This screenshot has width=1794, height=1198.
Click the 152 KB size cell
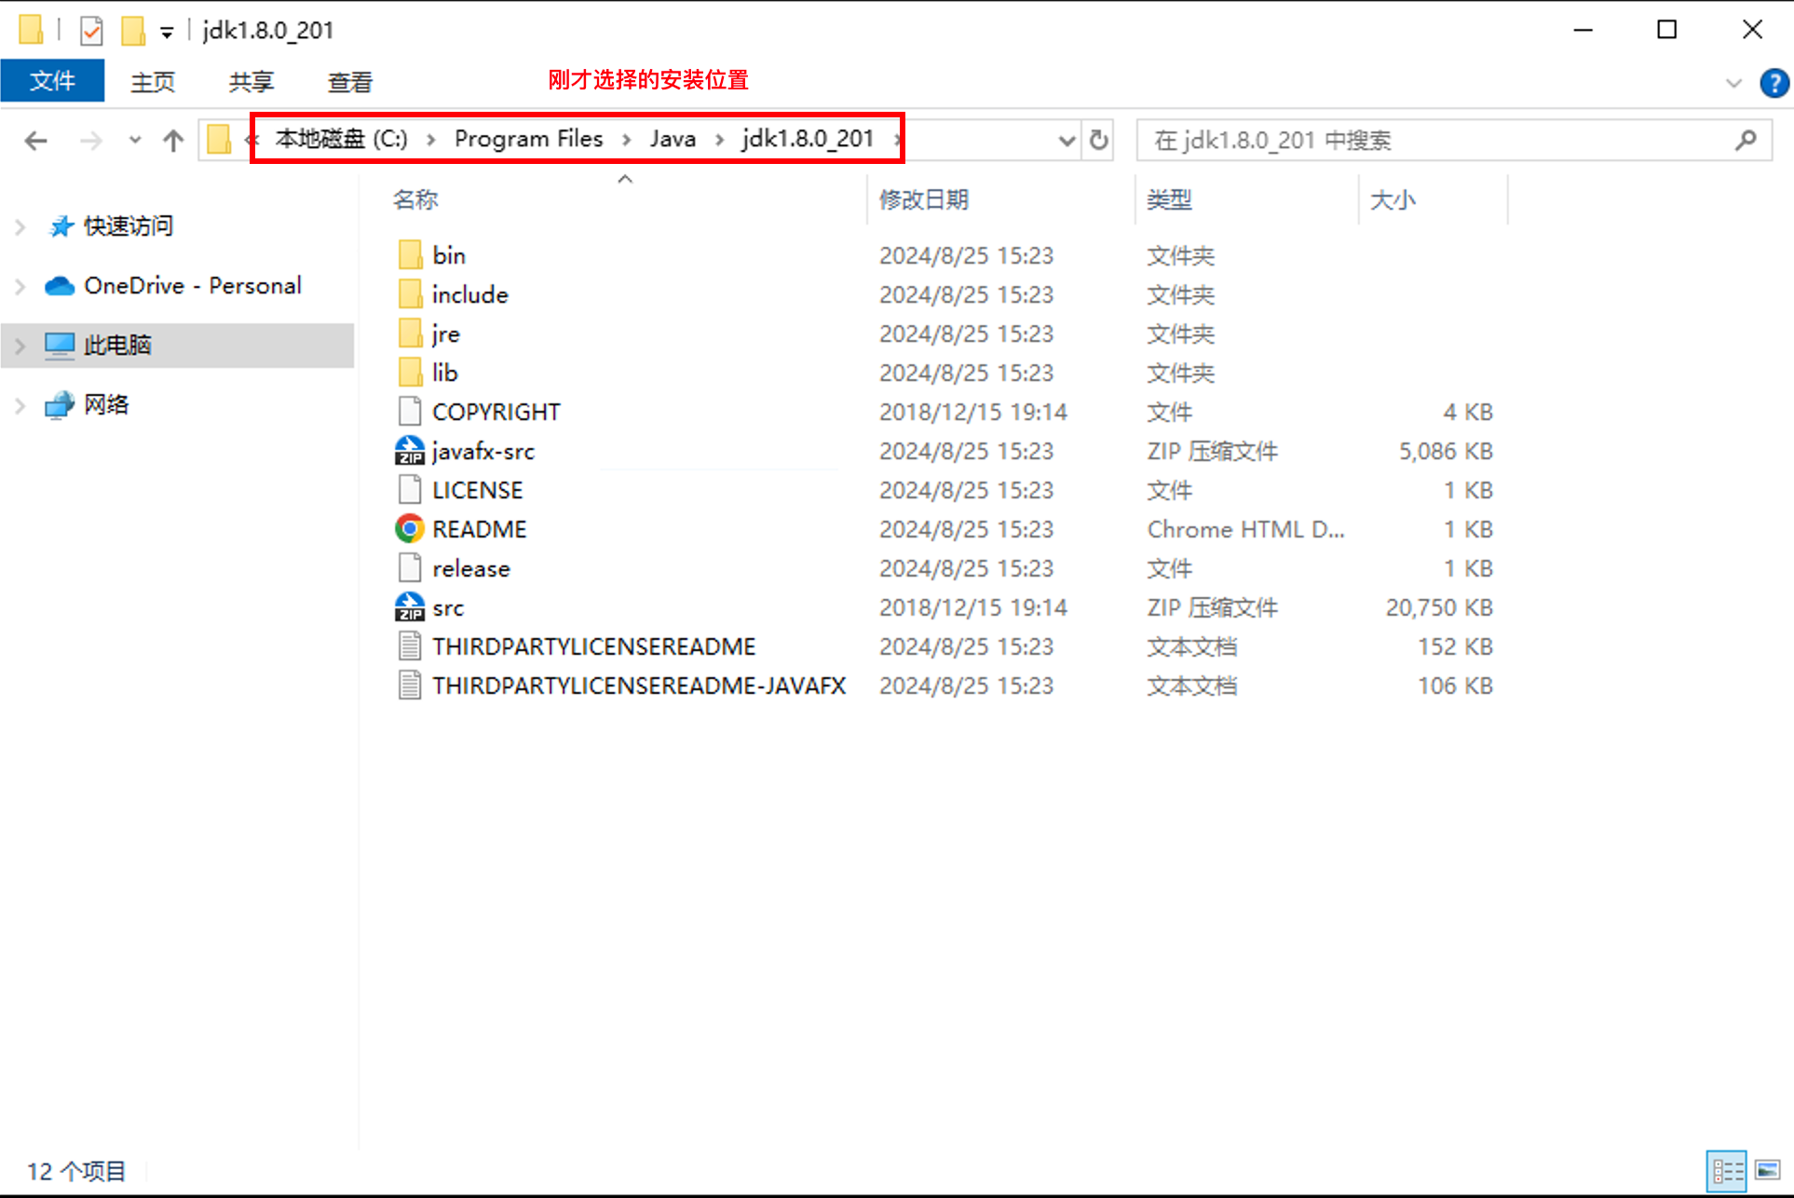(1455, 647)
